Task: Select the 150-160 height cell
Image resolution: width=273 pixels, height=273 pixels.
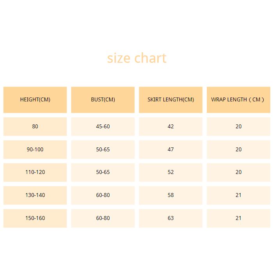Action: (35, 218)
